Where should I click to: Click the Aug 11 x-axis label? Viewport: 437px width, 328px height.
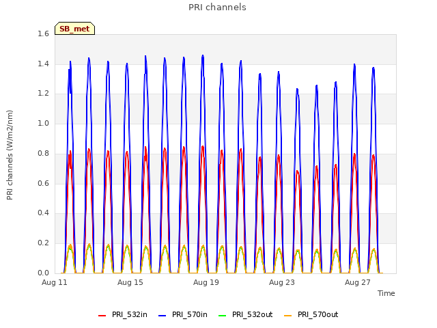coord(55,282)
